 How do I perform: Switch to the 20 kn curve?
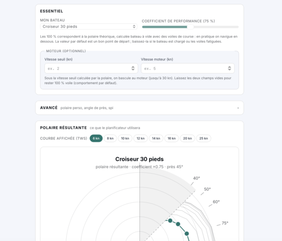(x=187, y=138)
